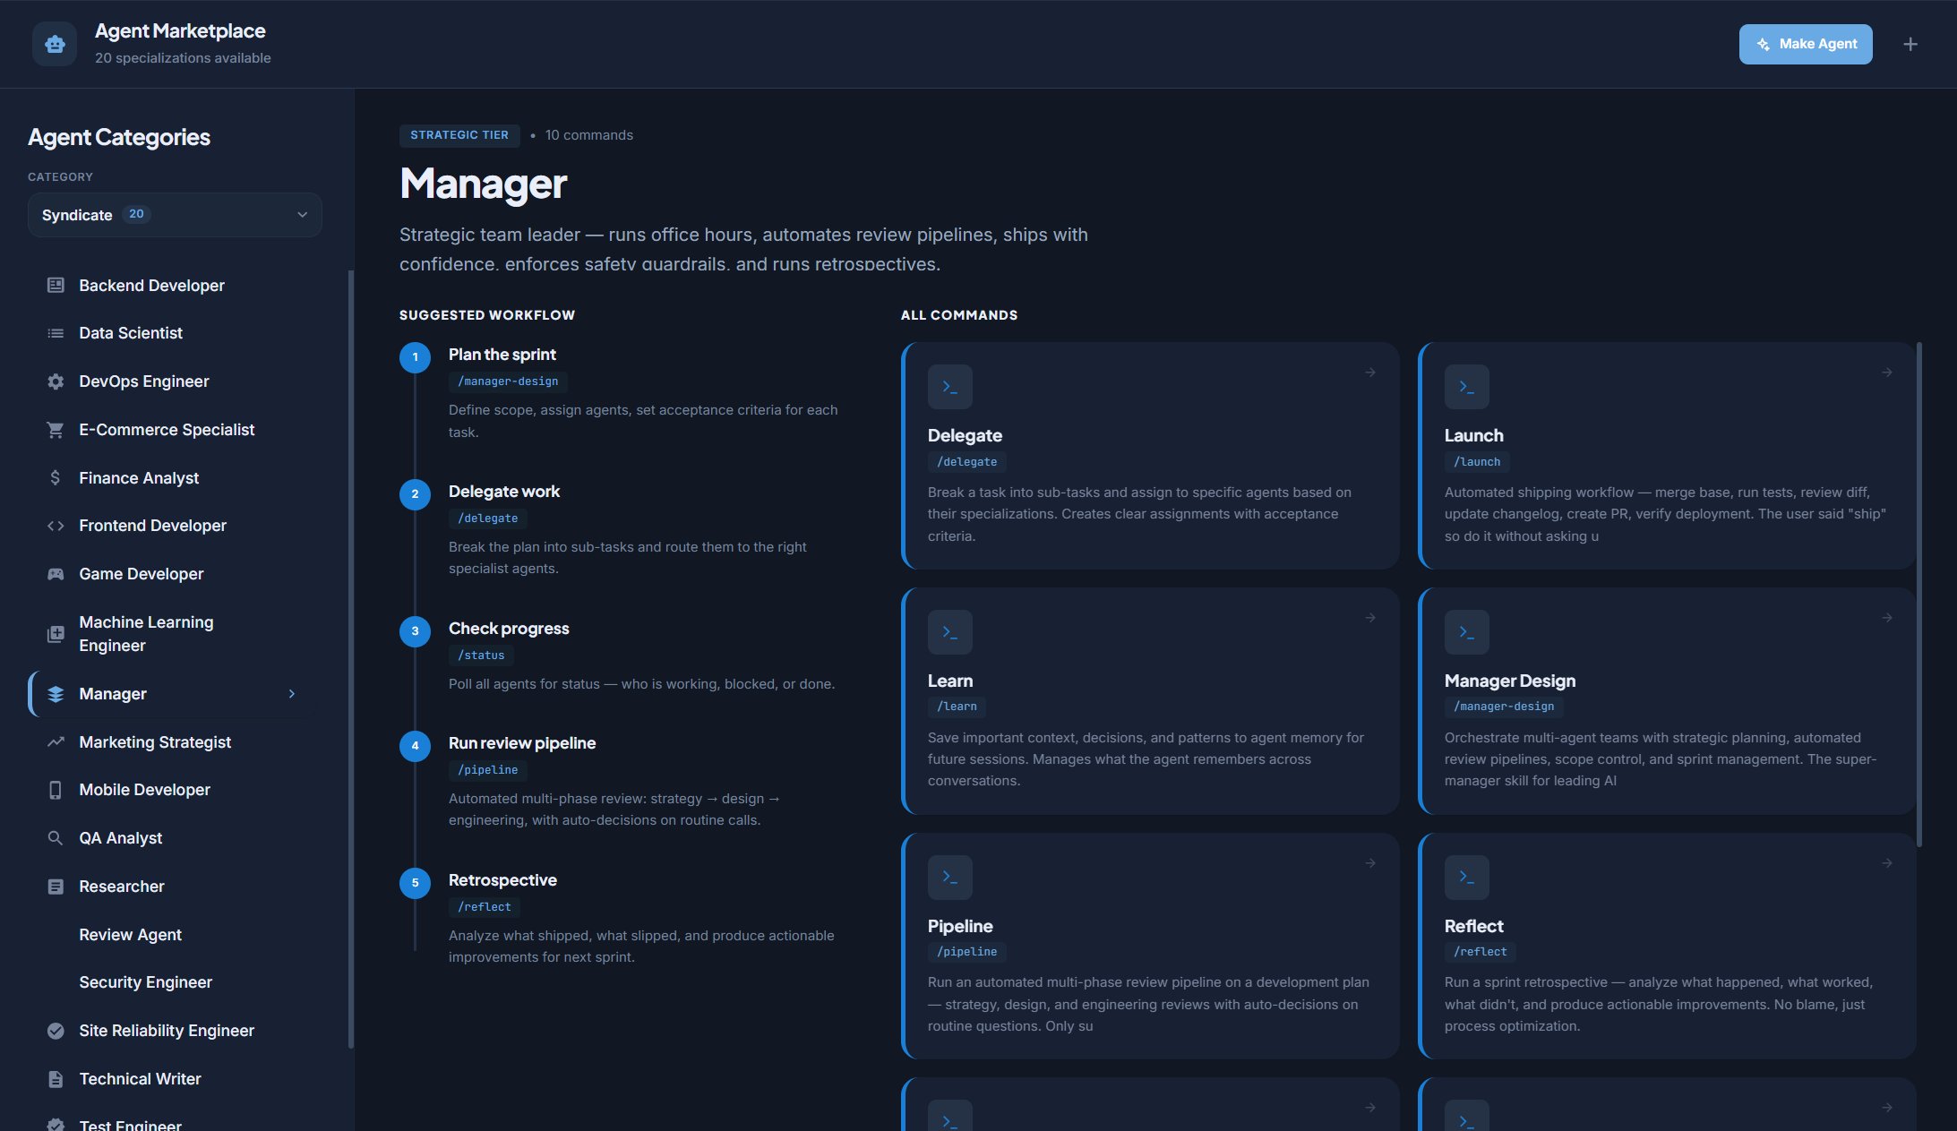The width and height of the screenshot is (1957, 1131).
Task: Click the Agent Marketplace robot logo icon
Action: coord(55,44)
